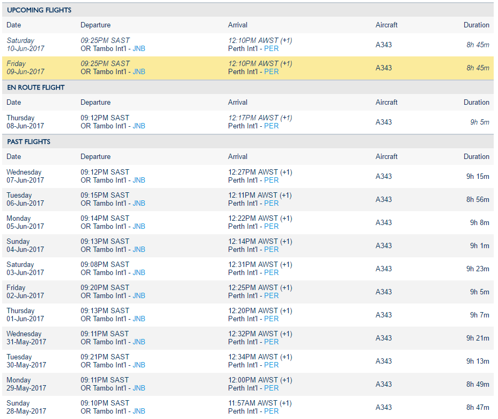Click PER link in Sunday 04-Jun-2017 row
The image size is (498, 419).
pyautogui.click(x=272, y=250)
